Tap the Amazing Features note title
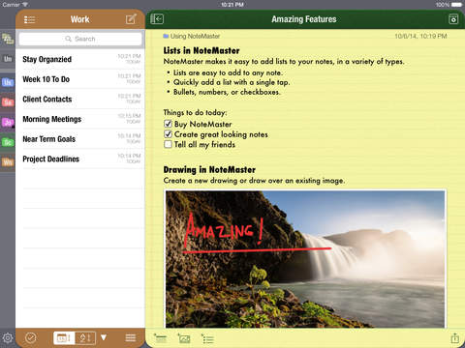This screenshot has width=465, height=348. 304,19
